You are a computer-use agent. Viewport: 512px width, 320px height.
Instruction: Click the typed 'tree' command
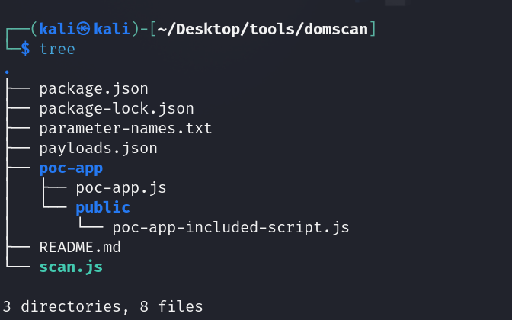point(57,50)
